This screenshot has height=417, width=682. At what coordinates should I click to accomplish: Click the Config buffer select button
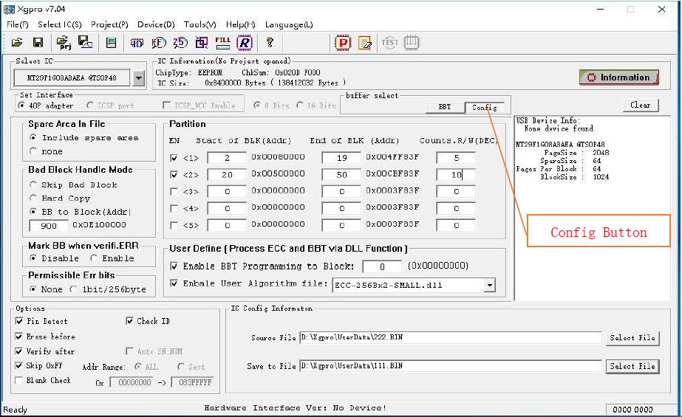[x=485, y=107]
